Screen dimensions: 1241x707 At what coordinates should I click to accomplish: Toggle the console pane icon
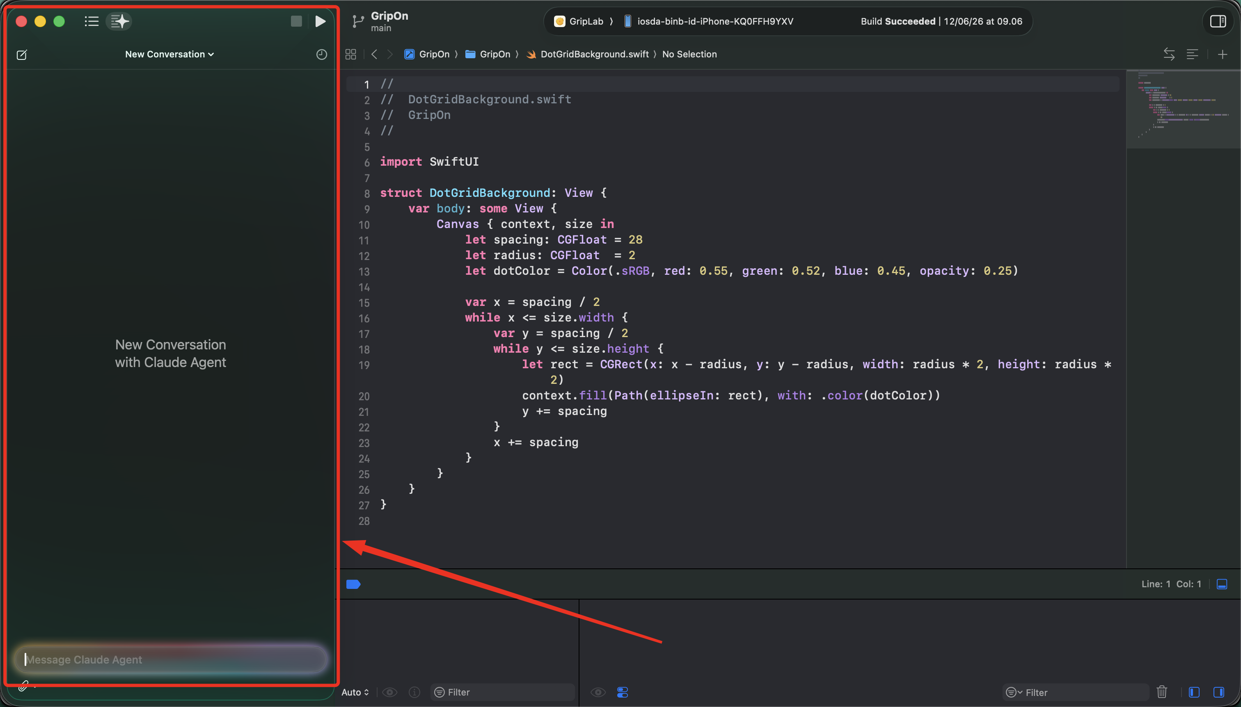point(1219,692)
